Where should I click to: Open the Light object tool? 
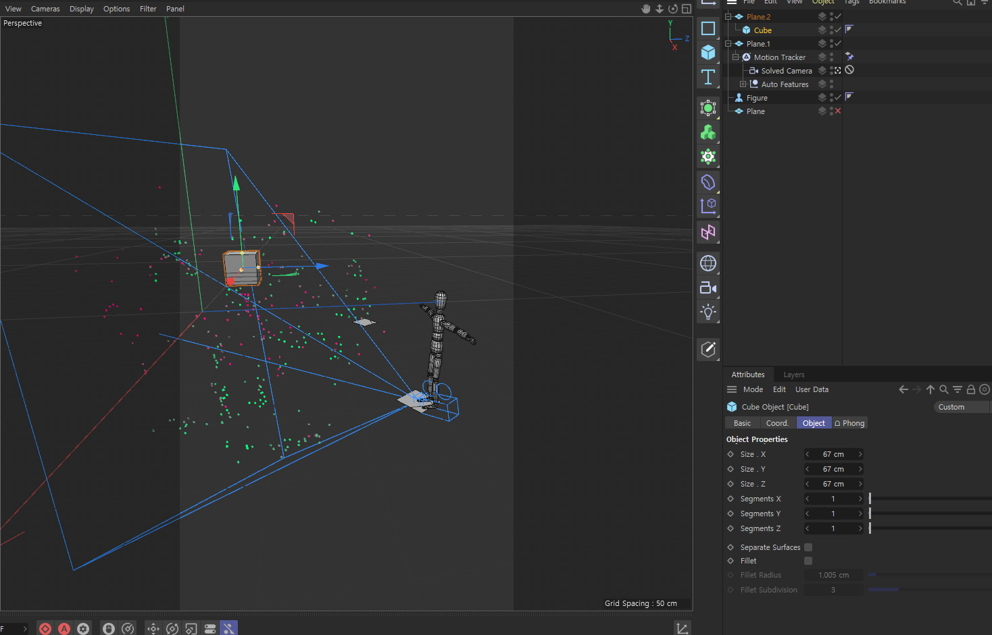tap(708, 312)
